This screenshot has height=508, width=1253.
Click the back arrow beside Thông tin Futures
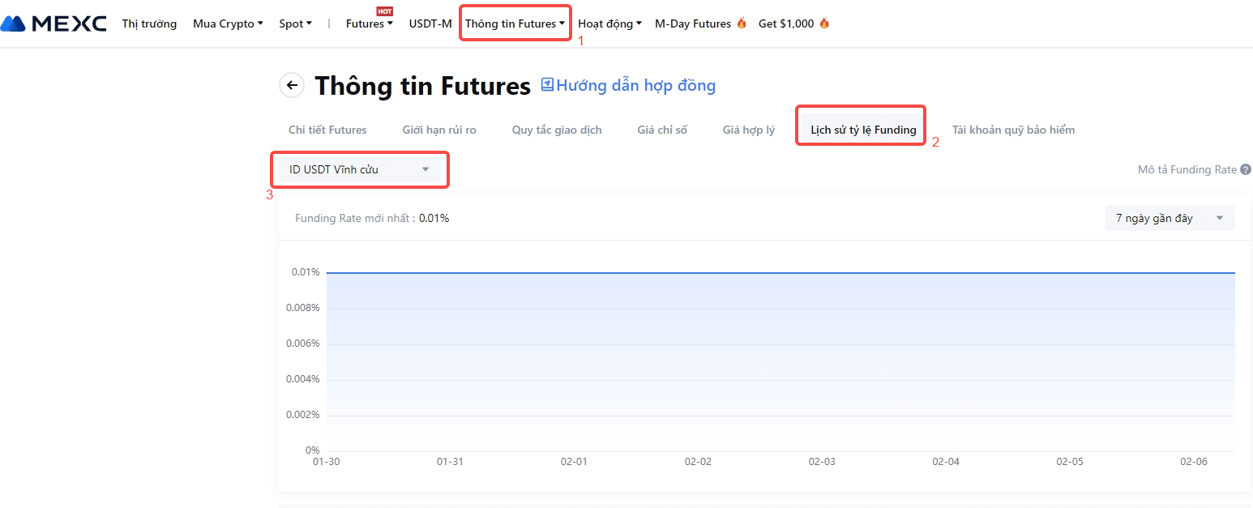point(292,85)
